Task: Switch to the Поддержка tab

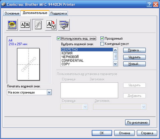Action: [58, 13]
